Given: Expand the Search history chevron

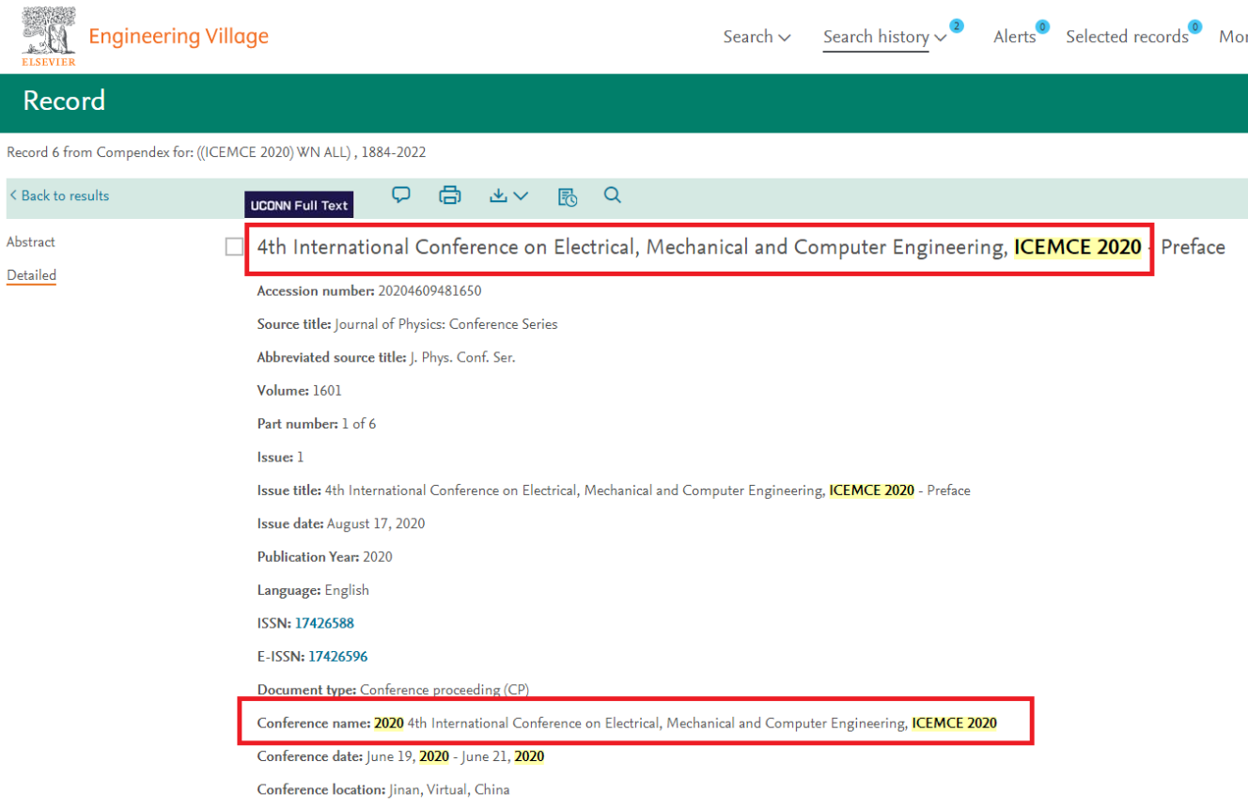Looking at the screenshot, I should pyautogui.click(x=941, y=38).
